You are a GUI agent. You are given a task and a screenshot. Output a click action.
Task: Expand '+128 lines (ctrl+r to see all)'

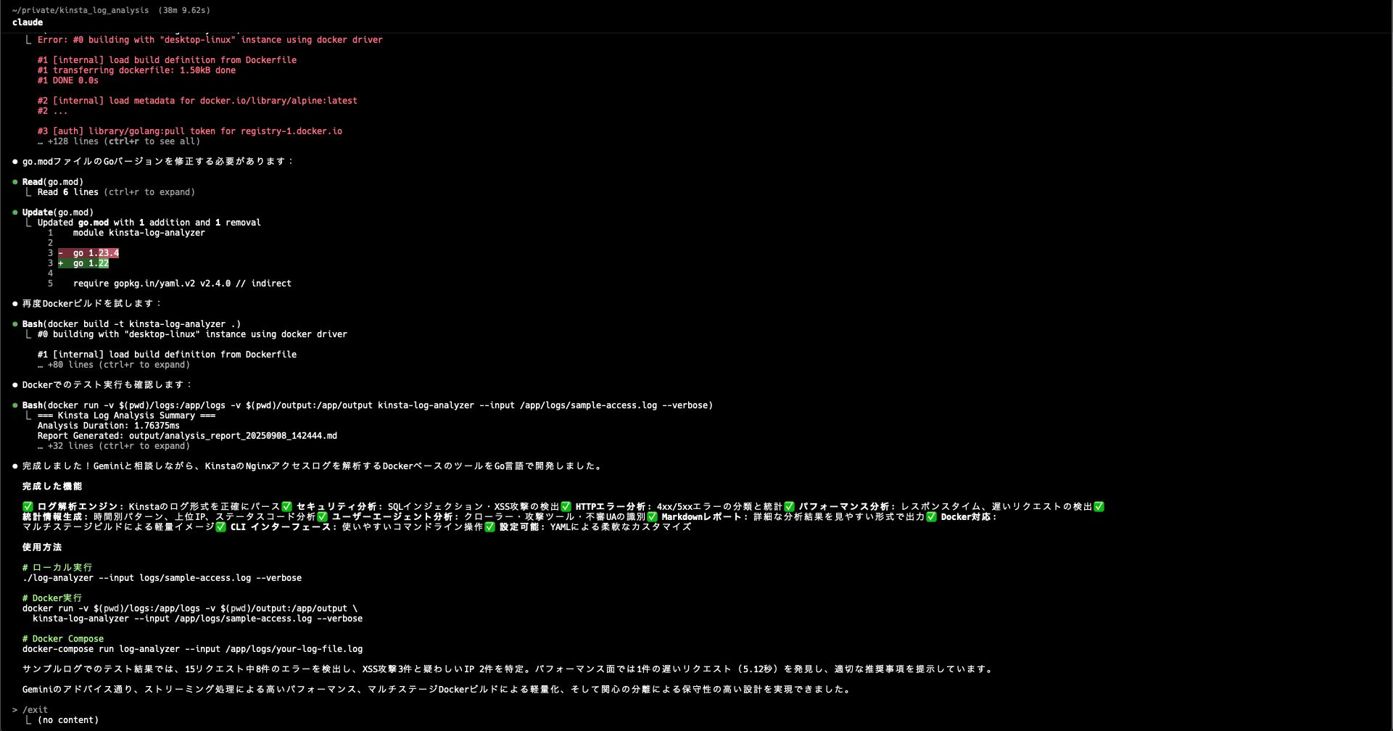119,141
